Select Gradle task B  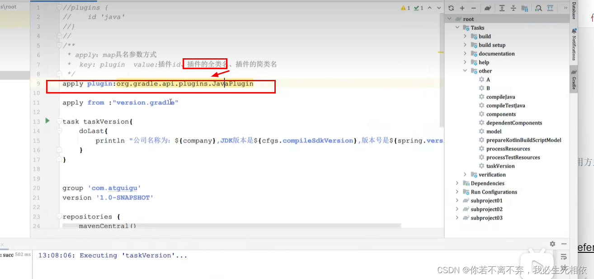pos(488,88)
